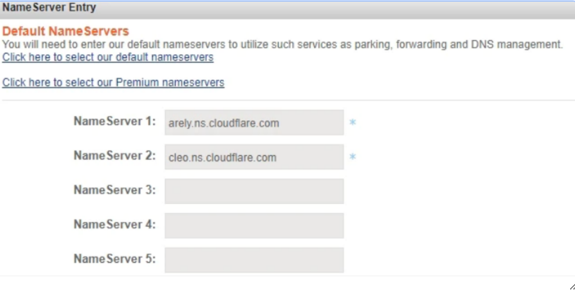Focus the NameServer 1 field with arely.ns.cloudflare.com
This screenshot has height=290, width=575.
click(x=253, y=122)
